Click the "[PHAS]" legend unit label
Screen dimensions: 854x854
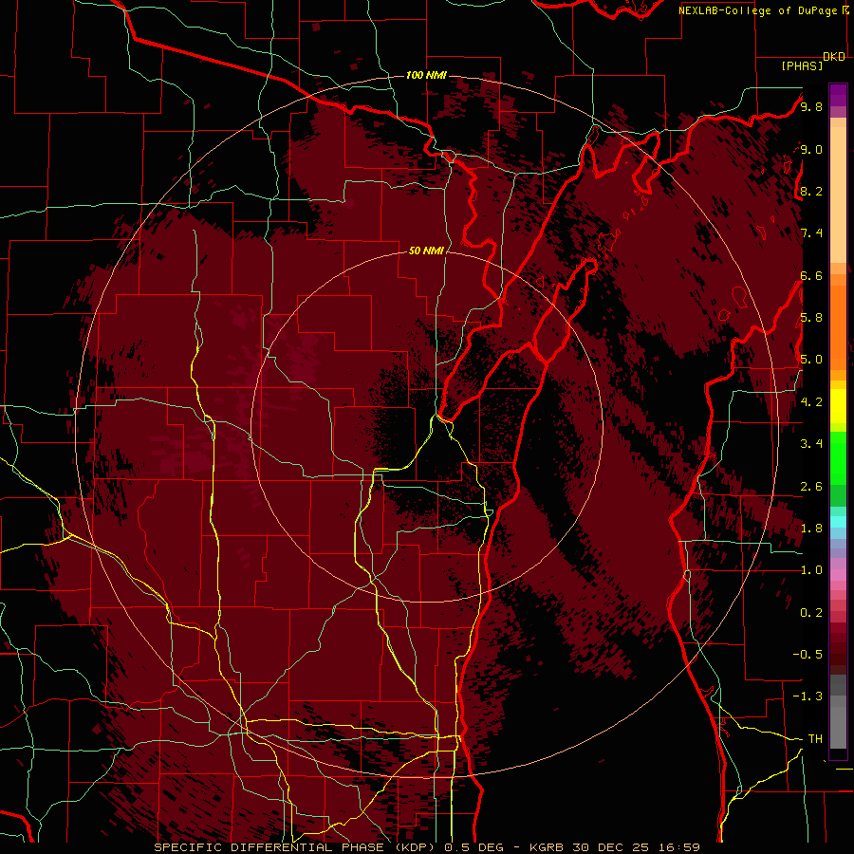802,66
